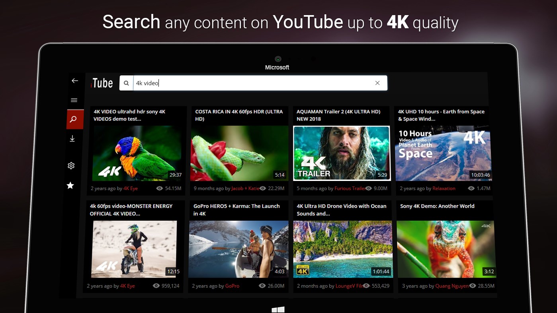Click the 10:03:46 duration badge
The image size is (557, 313).
click(x=481, y=175)
